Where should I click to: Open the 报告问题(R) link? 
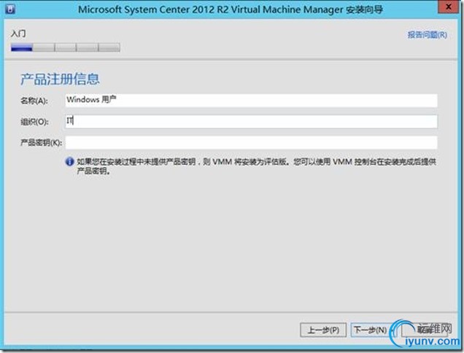pos(427,34)
